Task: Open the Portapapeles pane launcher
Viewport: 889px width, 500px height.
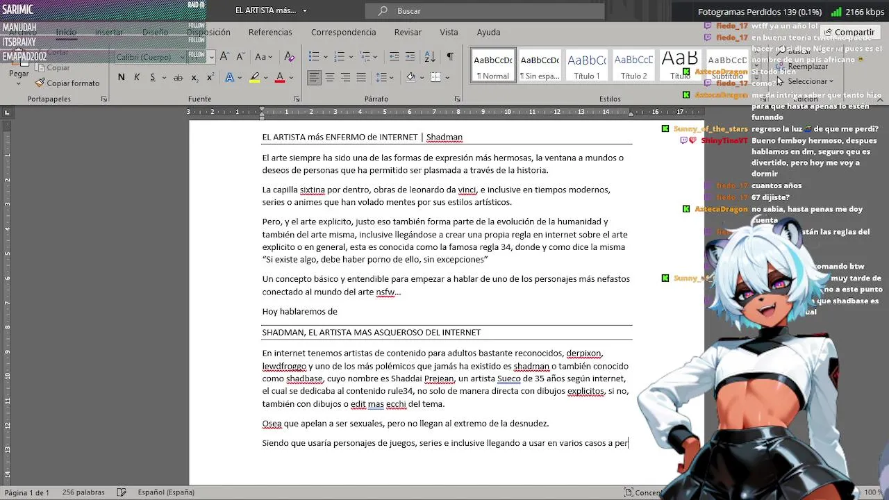Action: 104,99
